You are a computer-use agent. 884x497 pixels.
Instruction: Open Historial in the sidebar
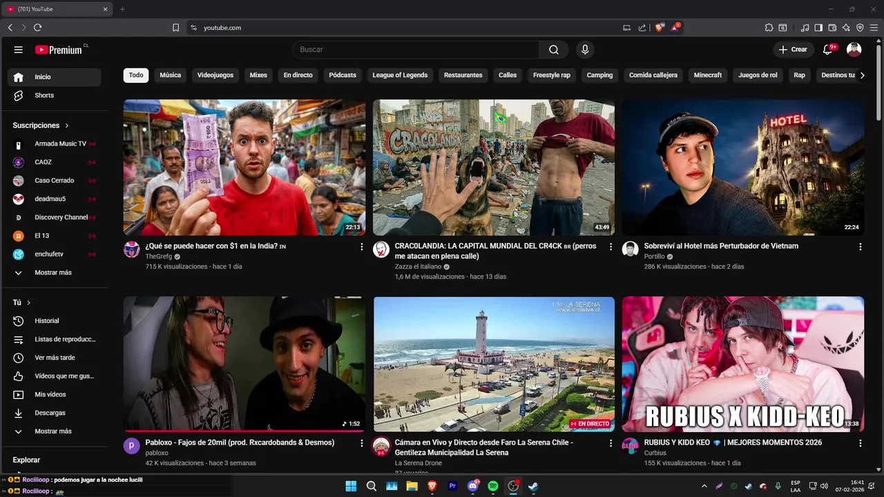tap(54, 321)
